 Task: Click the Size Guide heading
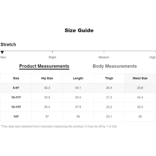pos(79,30)
